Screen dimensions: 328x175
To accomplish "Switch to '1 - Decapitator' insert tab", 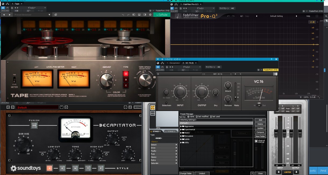I will (x=173, y=63).
